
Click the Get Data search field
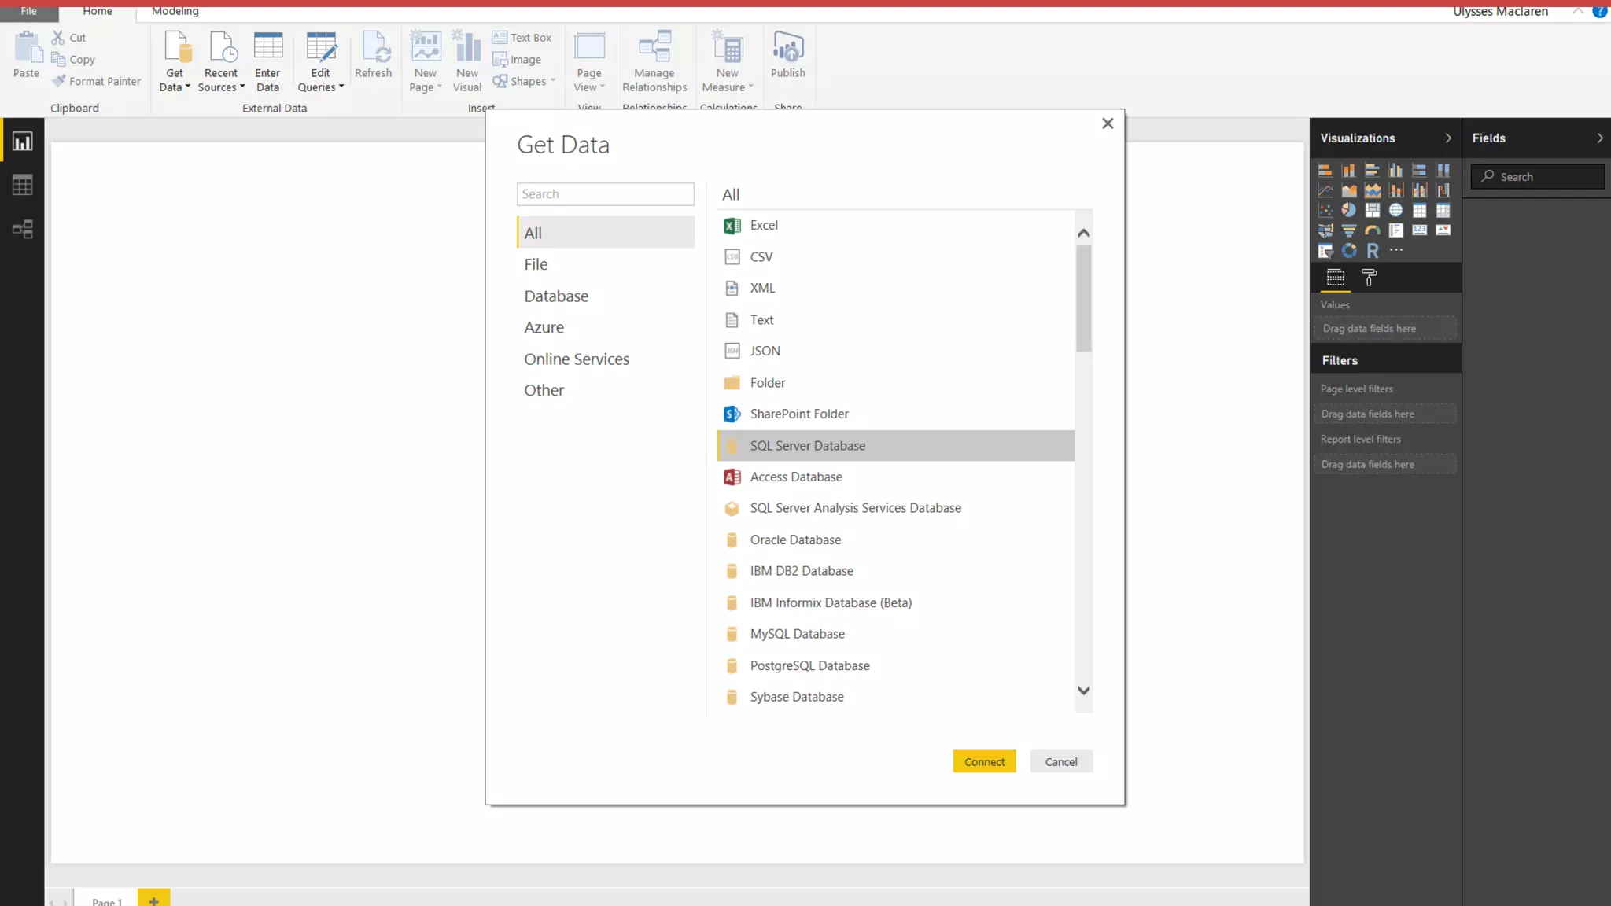click(605, 194)
